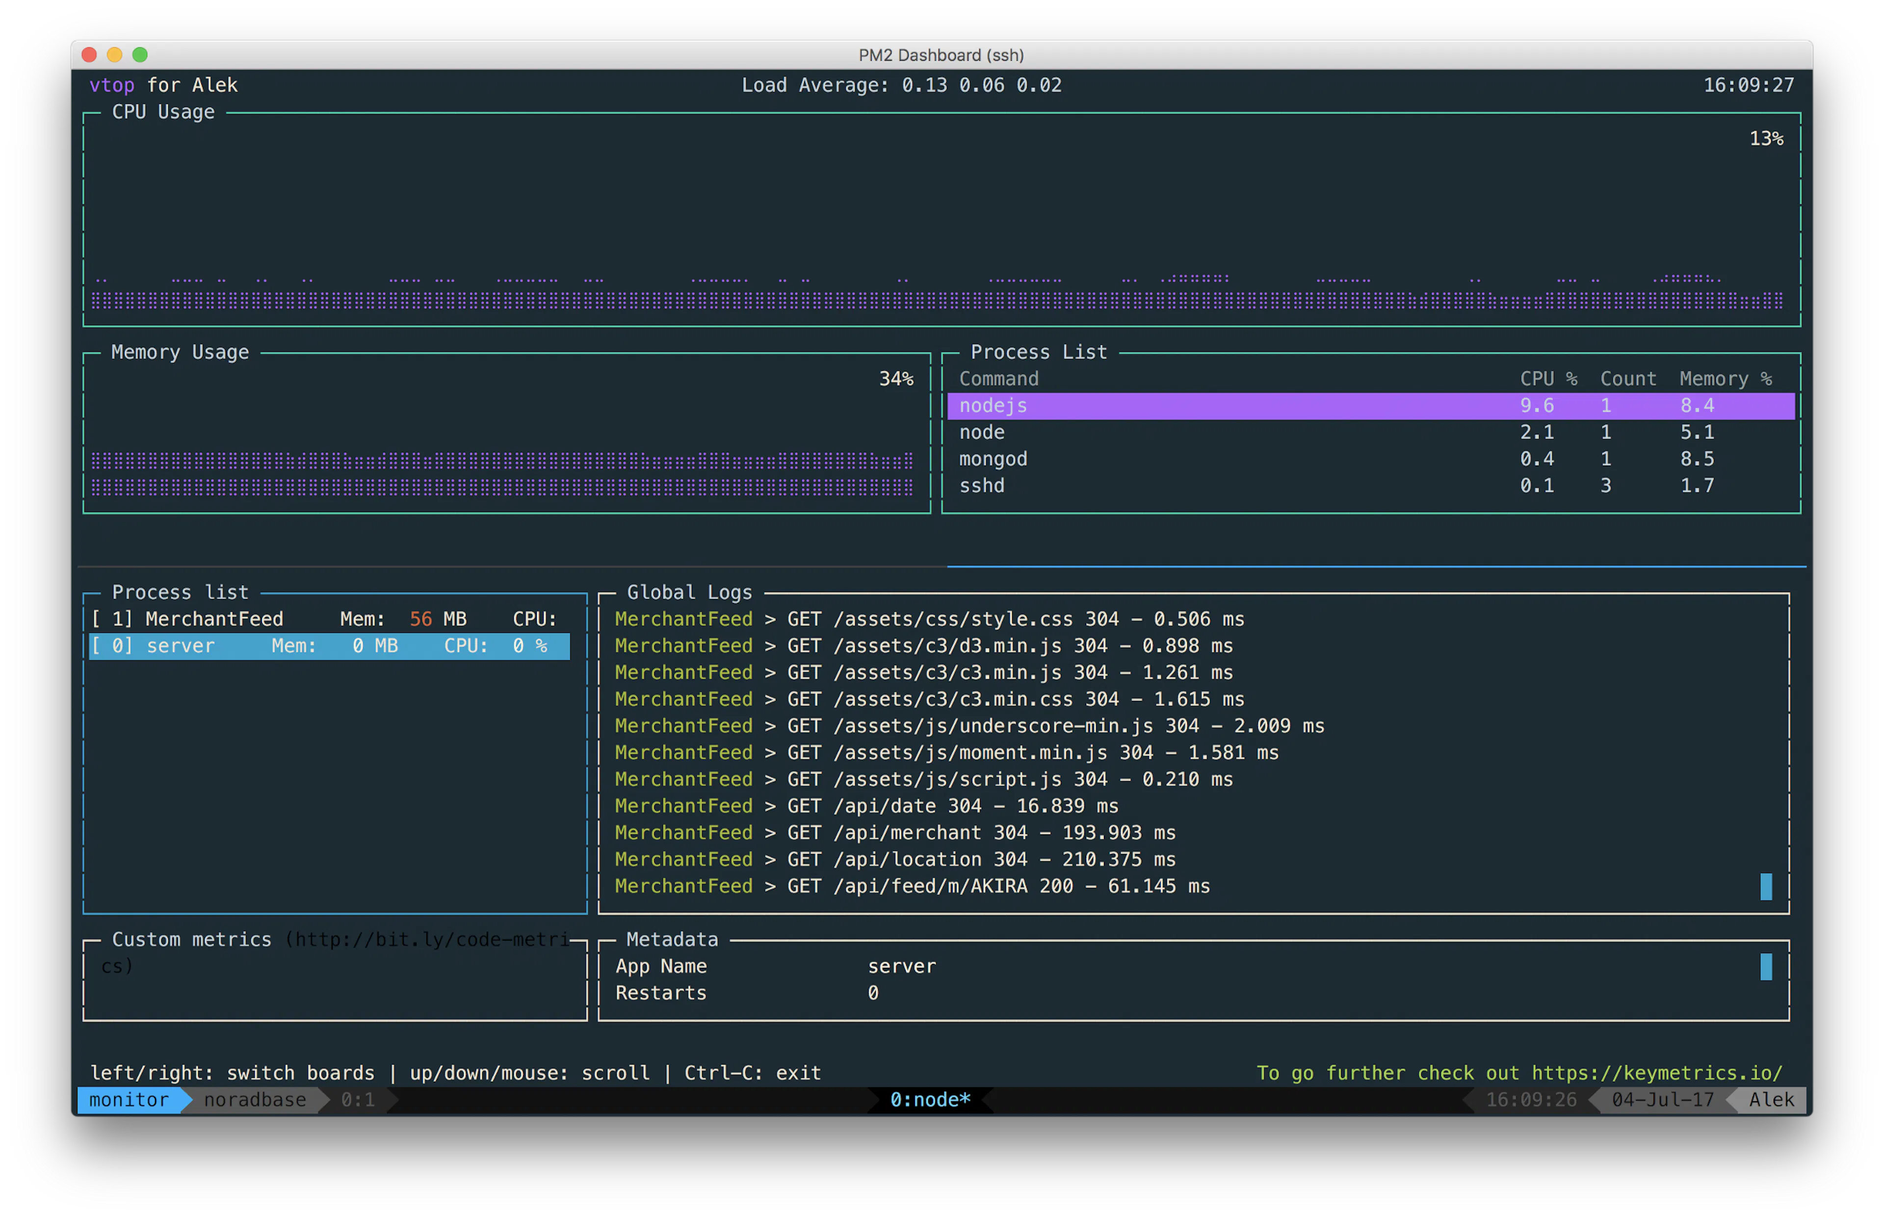Select the node process row in vtop
Viewport: 1884px width, 1218px height.
[1371, 433]
